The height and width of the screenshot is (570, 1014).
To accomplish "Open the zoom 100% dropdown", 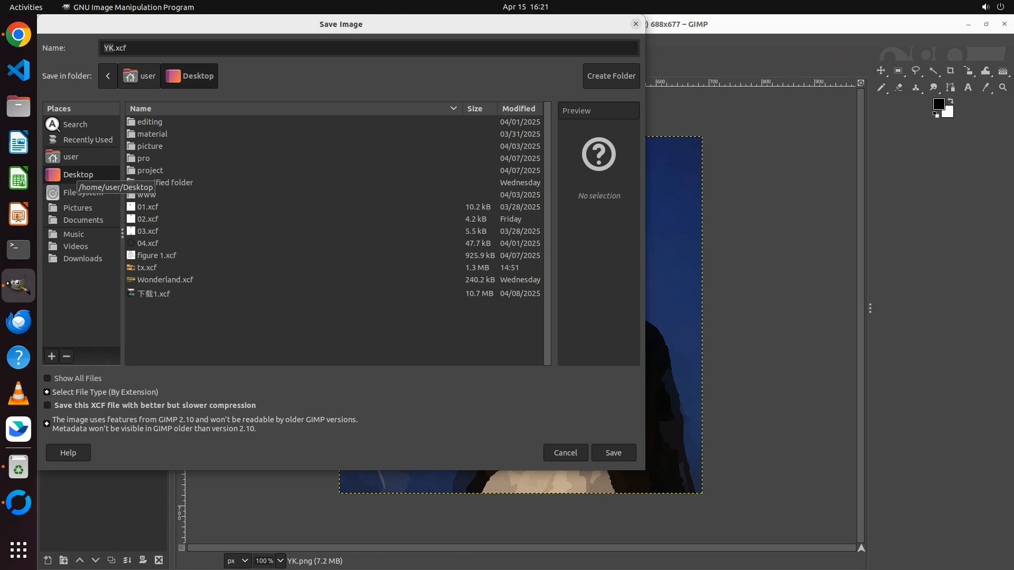I will click(x=280, y=560).
